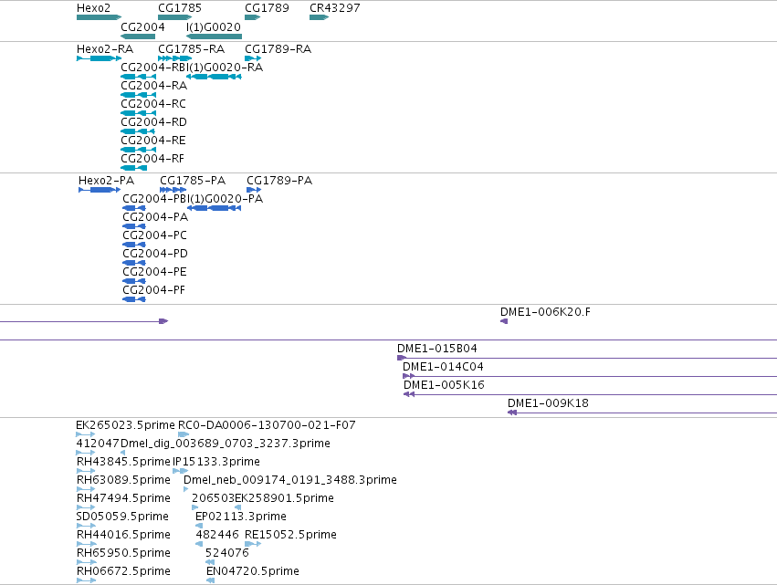Select the CG2004-RA transcript label
Viewport: 777px width, 585px height.
point(154,86)
